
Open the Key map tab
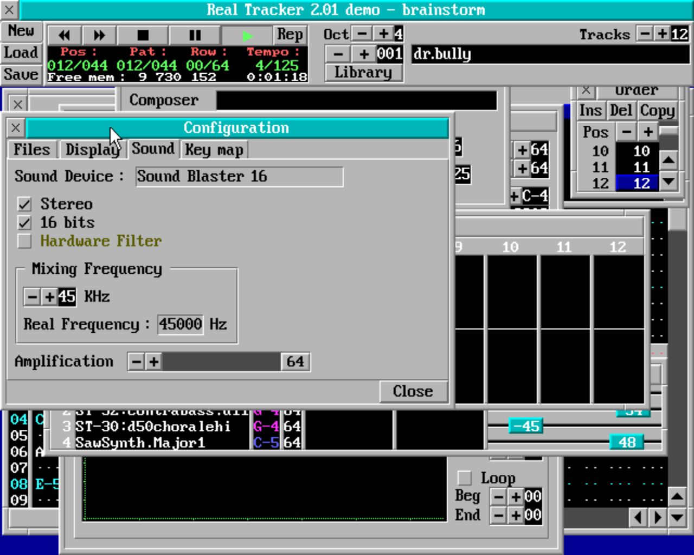214,150
